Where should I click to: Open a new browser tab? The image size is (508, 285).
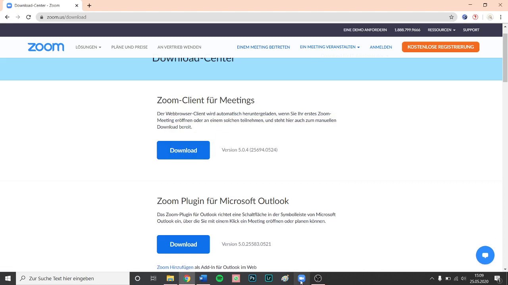(89, 6)
